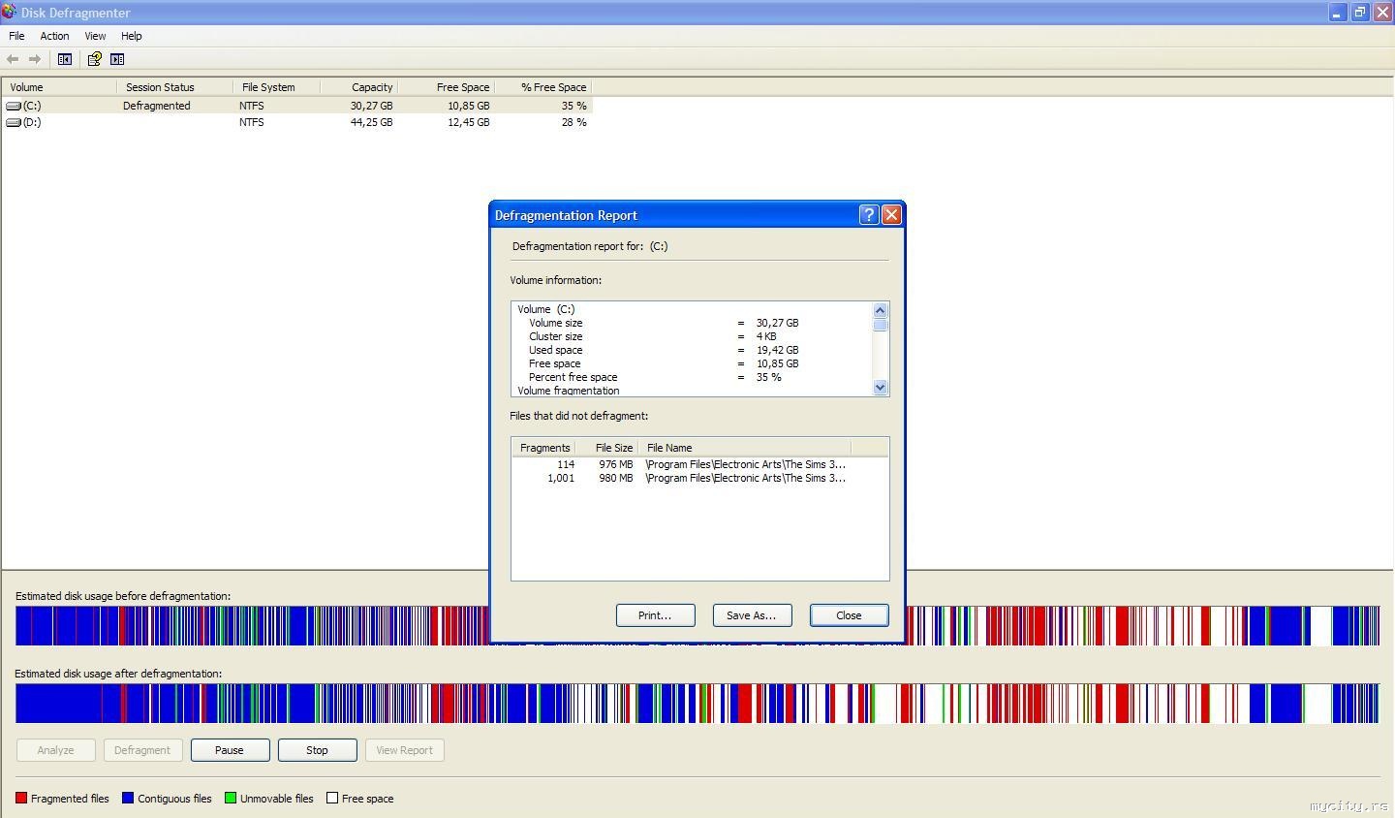This screenshot has width=1395, height=818.
Task: Toggle the Show/Hide Action Pane toolbar icon
Action: pos(117,59)
